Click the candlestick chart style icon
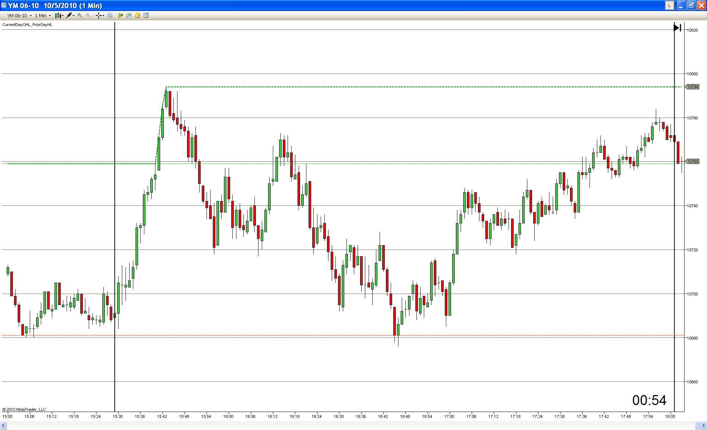Viewport: 707px width, 430px height. 58,15
